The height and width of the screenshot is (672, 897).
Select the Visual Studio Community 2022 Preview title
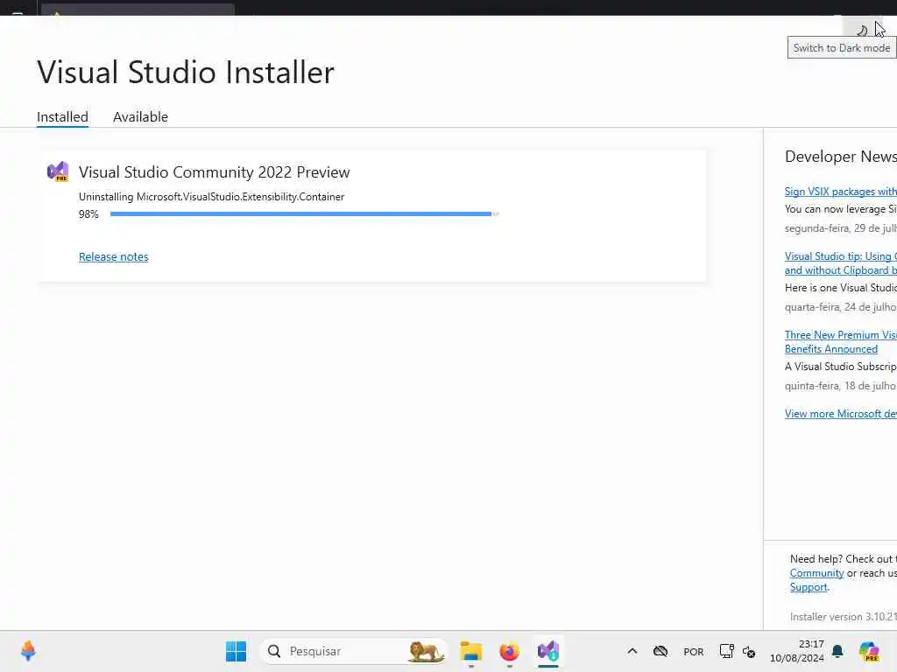(214, 172)
